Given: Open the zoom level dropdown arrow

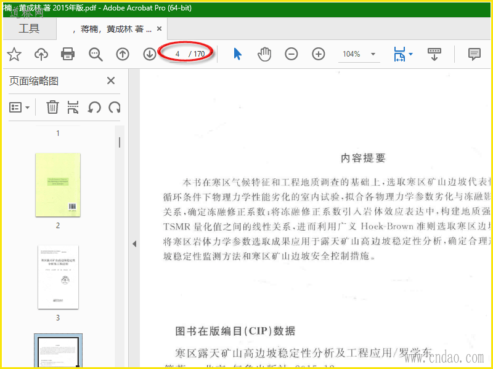Looking at the screenshot, I should pyautogui.click(x=373, y=54).
